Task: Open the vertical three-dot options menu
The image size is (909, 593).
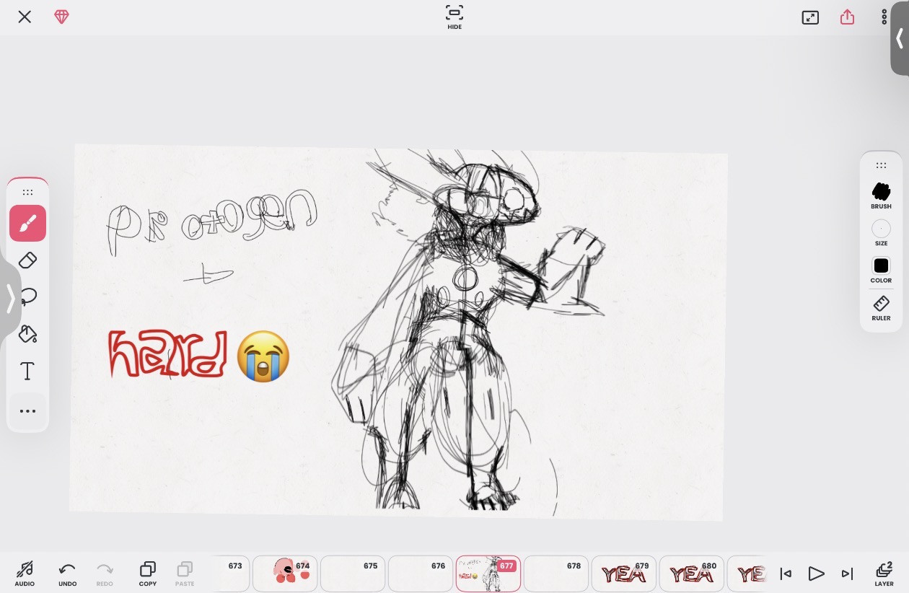Action: pos(884,17)
